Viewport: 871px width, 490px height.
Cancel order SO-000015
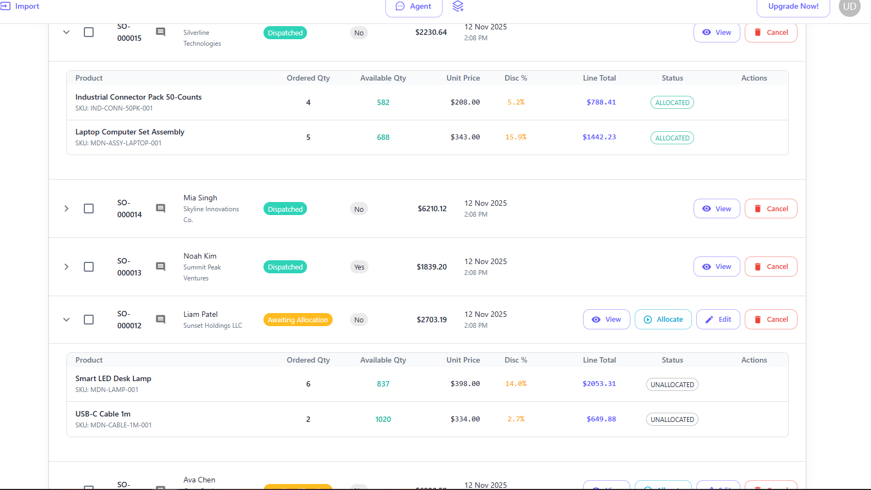(x=771, y=32)
